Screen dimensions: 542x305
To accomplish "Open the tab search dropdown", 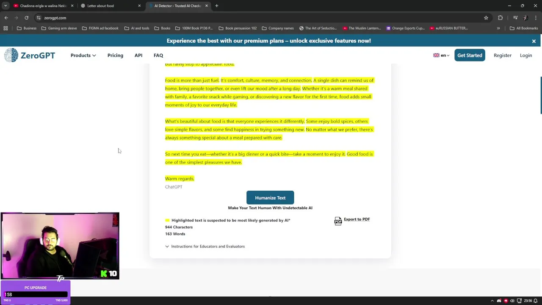I will pyautogui.click(x=6, y=6).
